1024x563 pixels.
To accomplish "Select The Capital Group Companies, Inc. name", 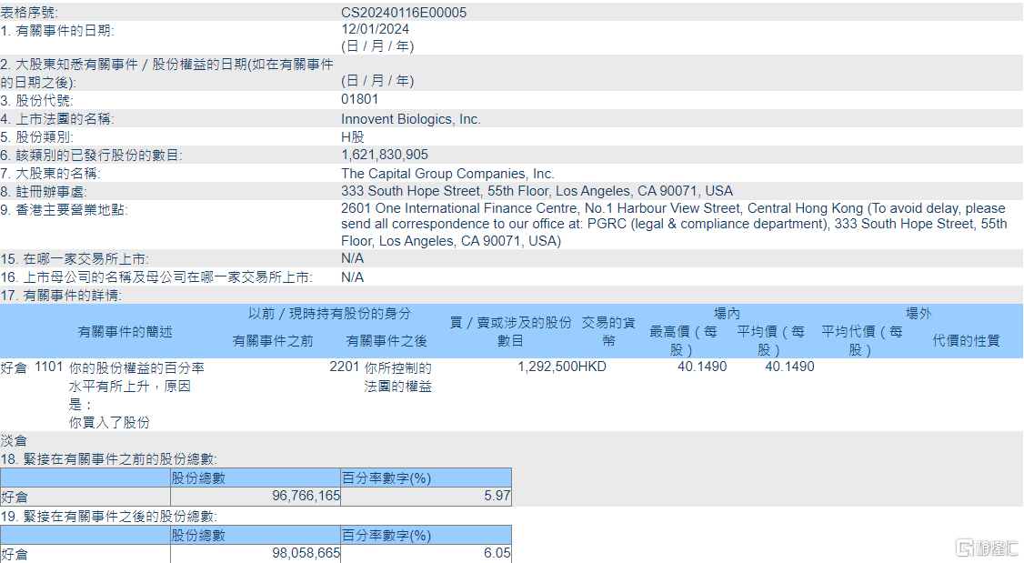I will (447, 174).
